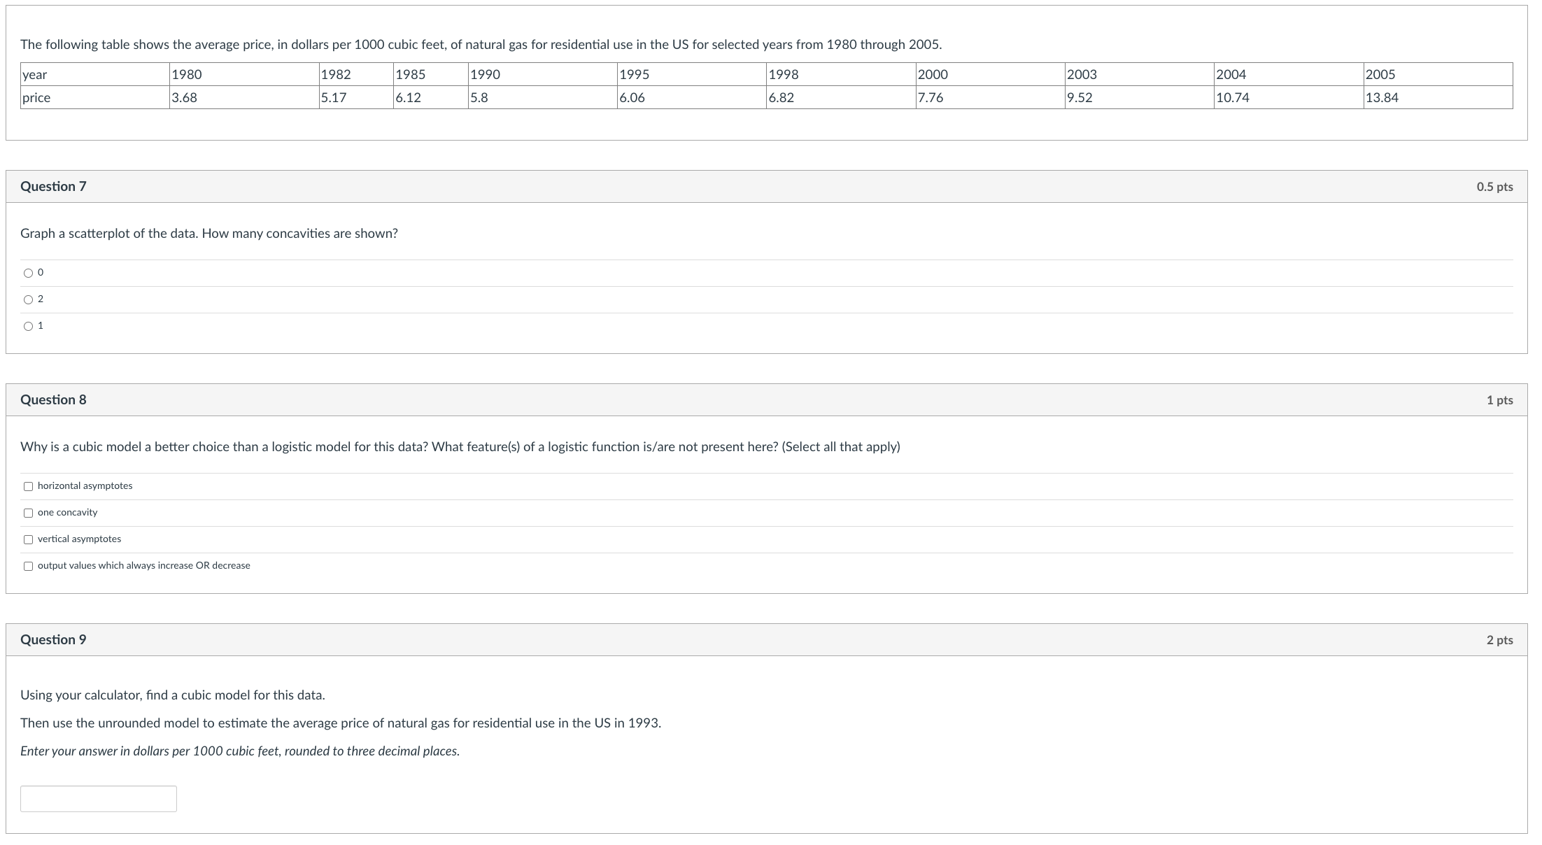Click the Question 9 answer input field

point(99,799)
